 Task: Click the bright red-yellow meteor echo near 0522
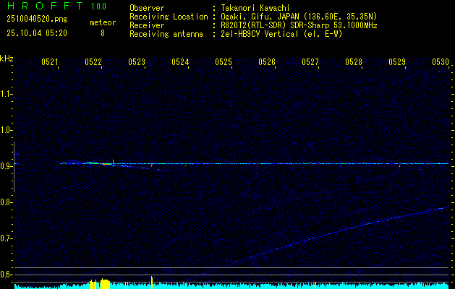(106, 164)
